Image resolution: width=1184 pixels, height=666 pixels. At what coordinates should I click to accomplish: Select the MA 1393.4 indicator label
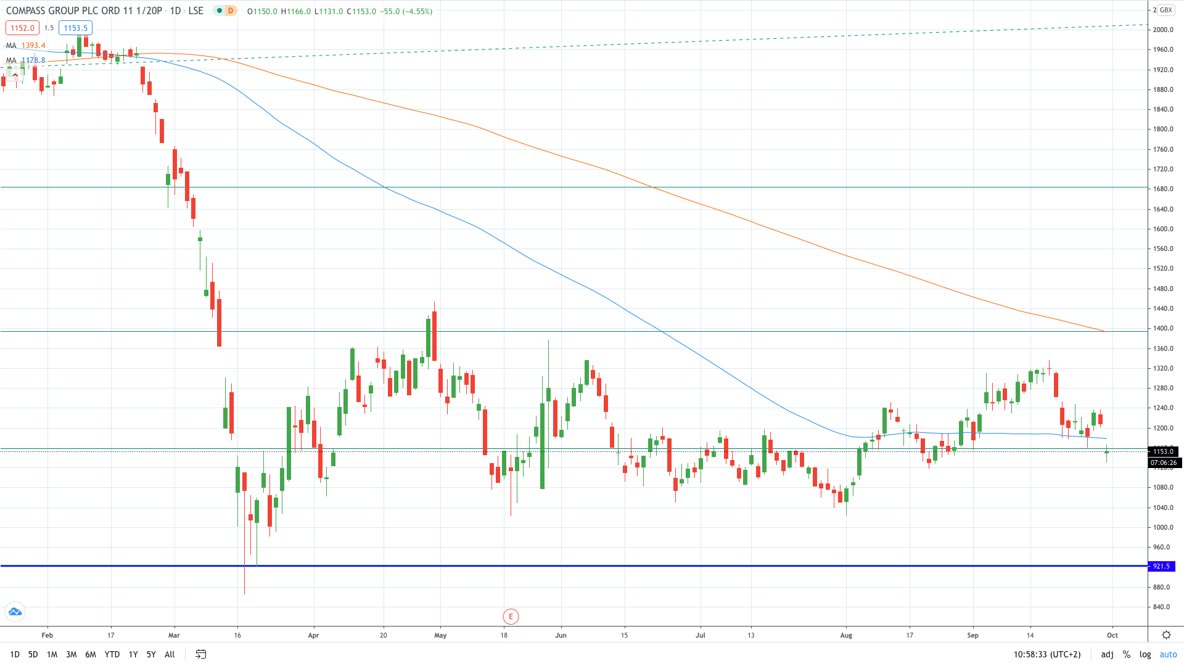coord(26,46)
